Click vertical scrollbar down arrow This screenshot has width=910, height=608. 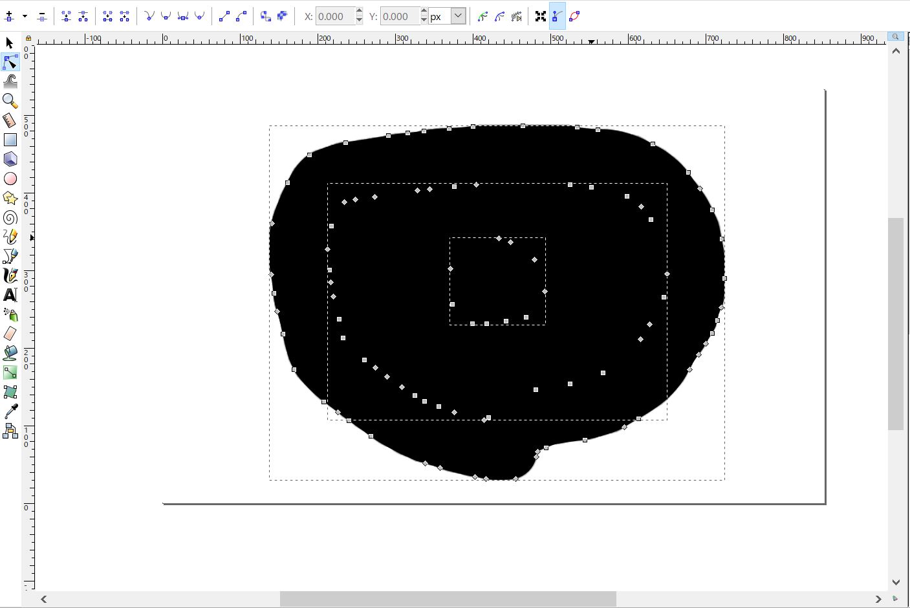click(x=896, y=582)
